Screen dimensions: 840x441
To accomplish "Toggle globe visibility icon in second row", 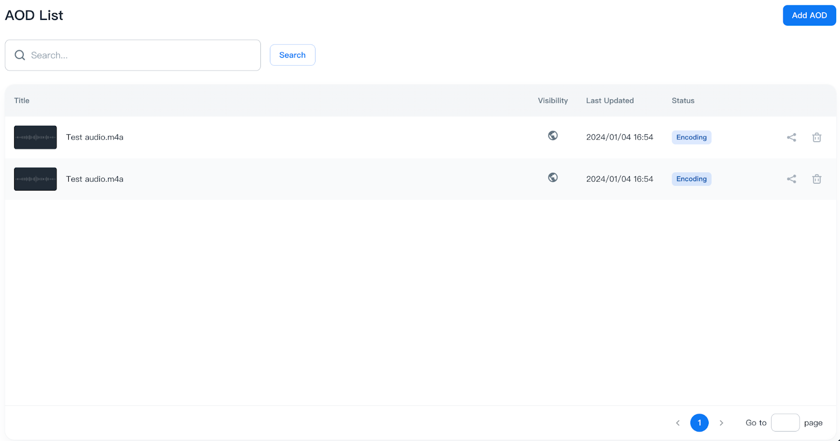I will point(553,177).
